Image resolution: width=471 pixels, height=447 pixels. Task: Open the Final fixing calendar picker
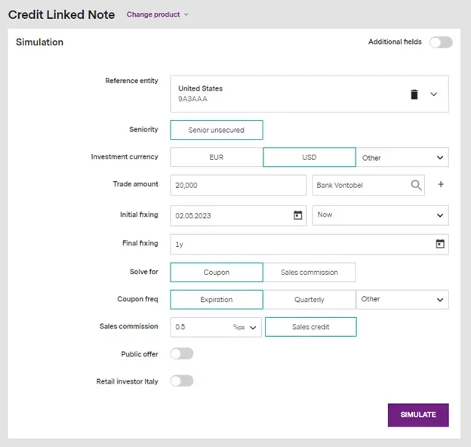pyautogui.click(x=440, y=244)
